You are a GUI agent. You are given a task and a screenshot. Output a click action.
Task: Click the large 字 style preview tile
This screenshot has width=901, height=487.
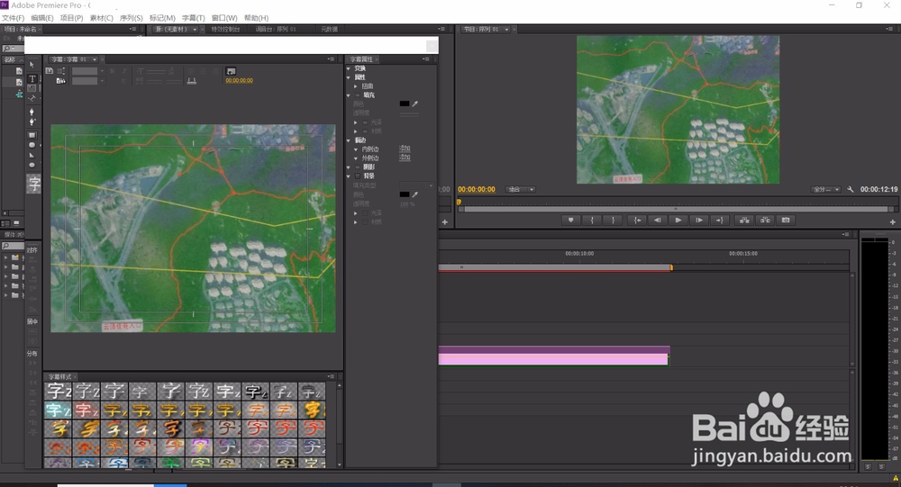click(34, 184)
